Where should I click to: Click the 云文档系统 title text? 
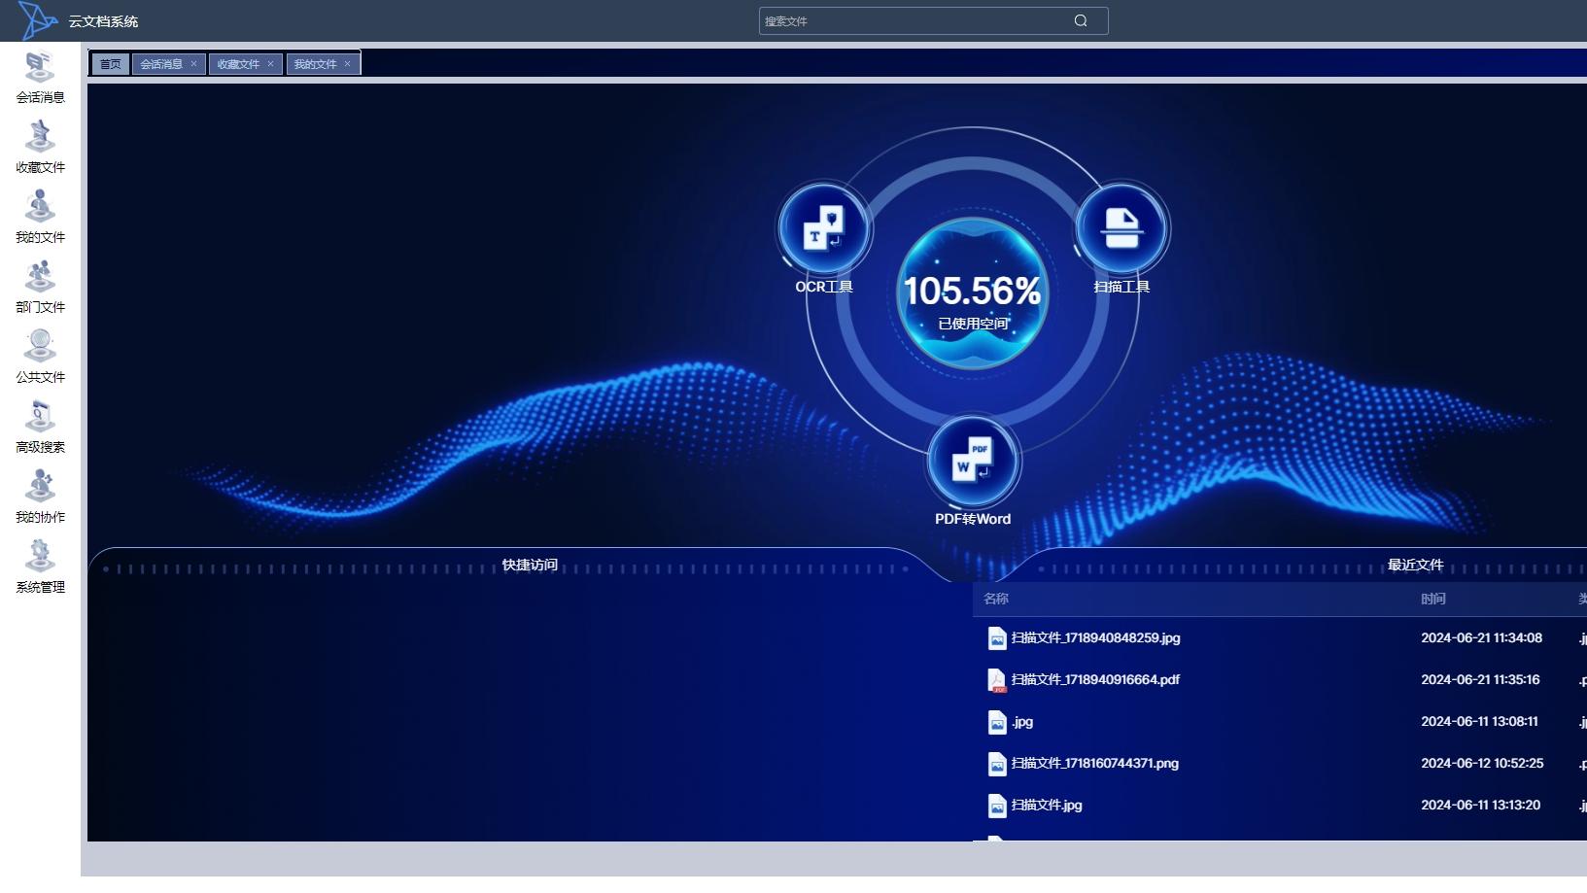tap(103, 21)
